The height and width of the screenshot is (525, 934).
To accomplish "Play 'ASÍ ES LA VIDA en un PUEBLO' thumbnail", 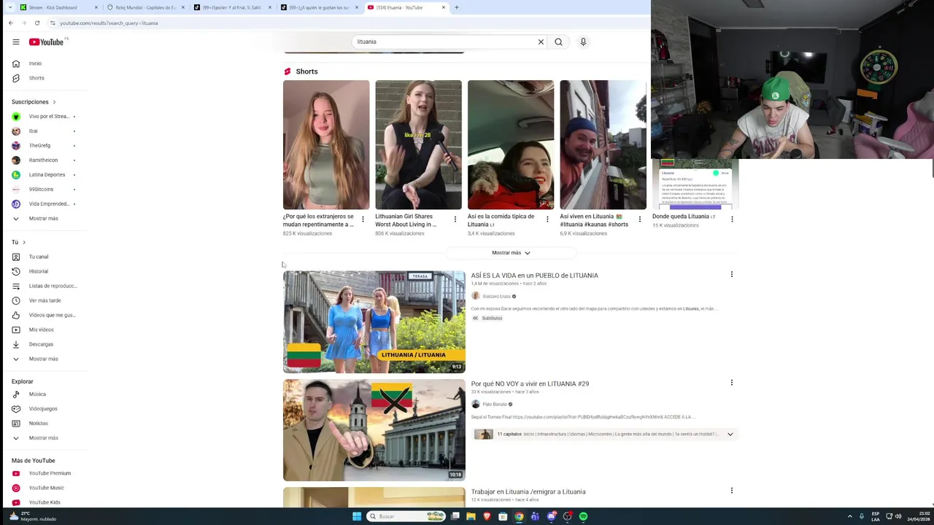I will click(x=374, y=322).
